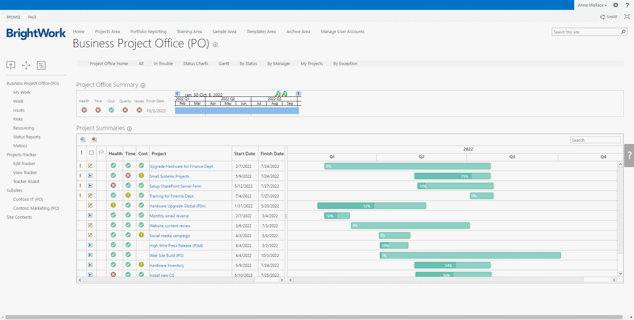Switch to the In Trouble view
This screenshot has height=320, width=634.
[x=163, y=64]
